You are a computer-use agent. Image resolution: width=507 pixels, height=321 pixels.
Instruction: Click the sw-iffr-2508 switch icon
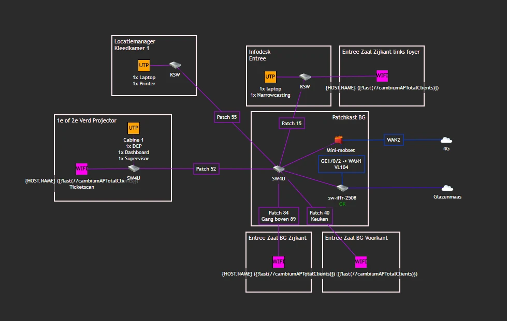click(x=342, y=188)
